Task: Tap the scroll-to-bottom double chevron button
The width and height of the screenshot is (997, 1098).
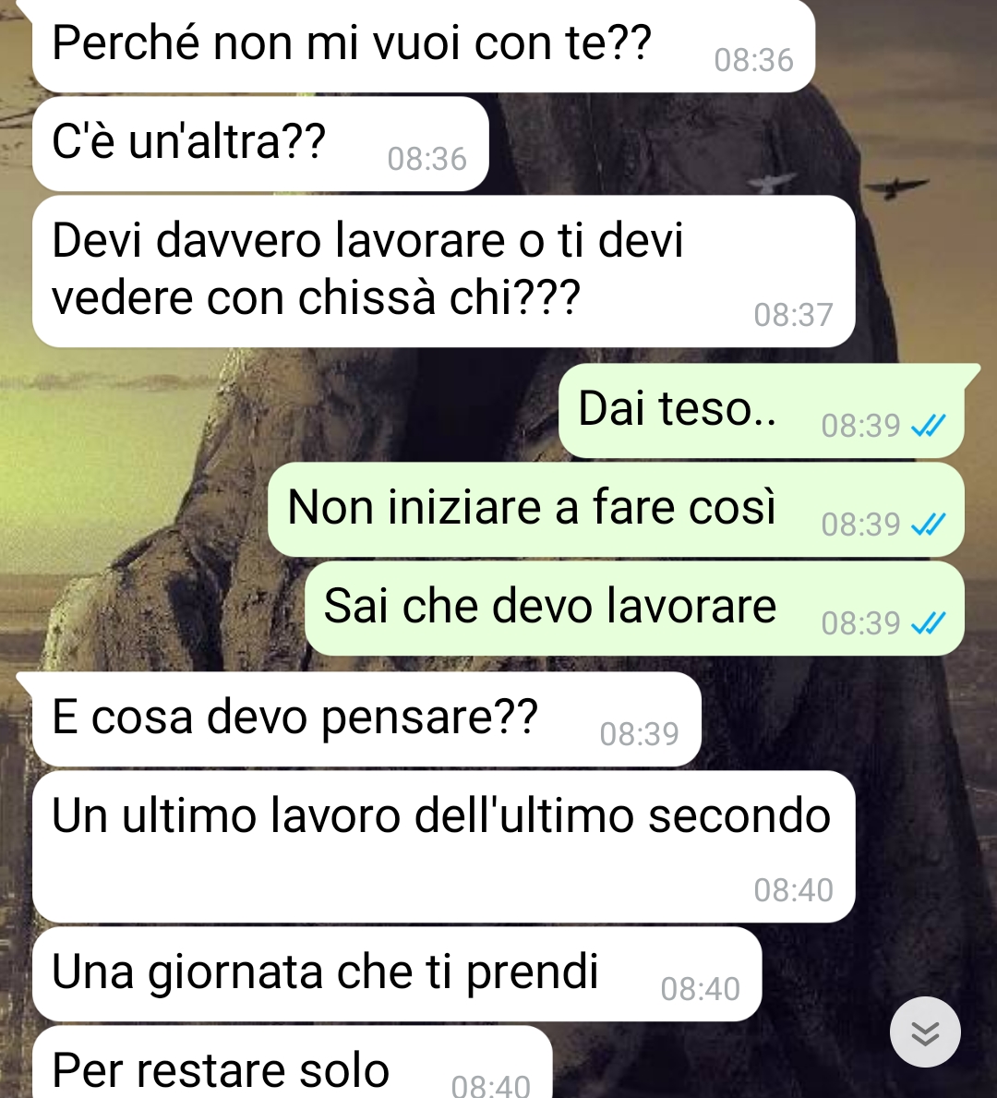Action: (x=925, y=1032)
